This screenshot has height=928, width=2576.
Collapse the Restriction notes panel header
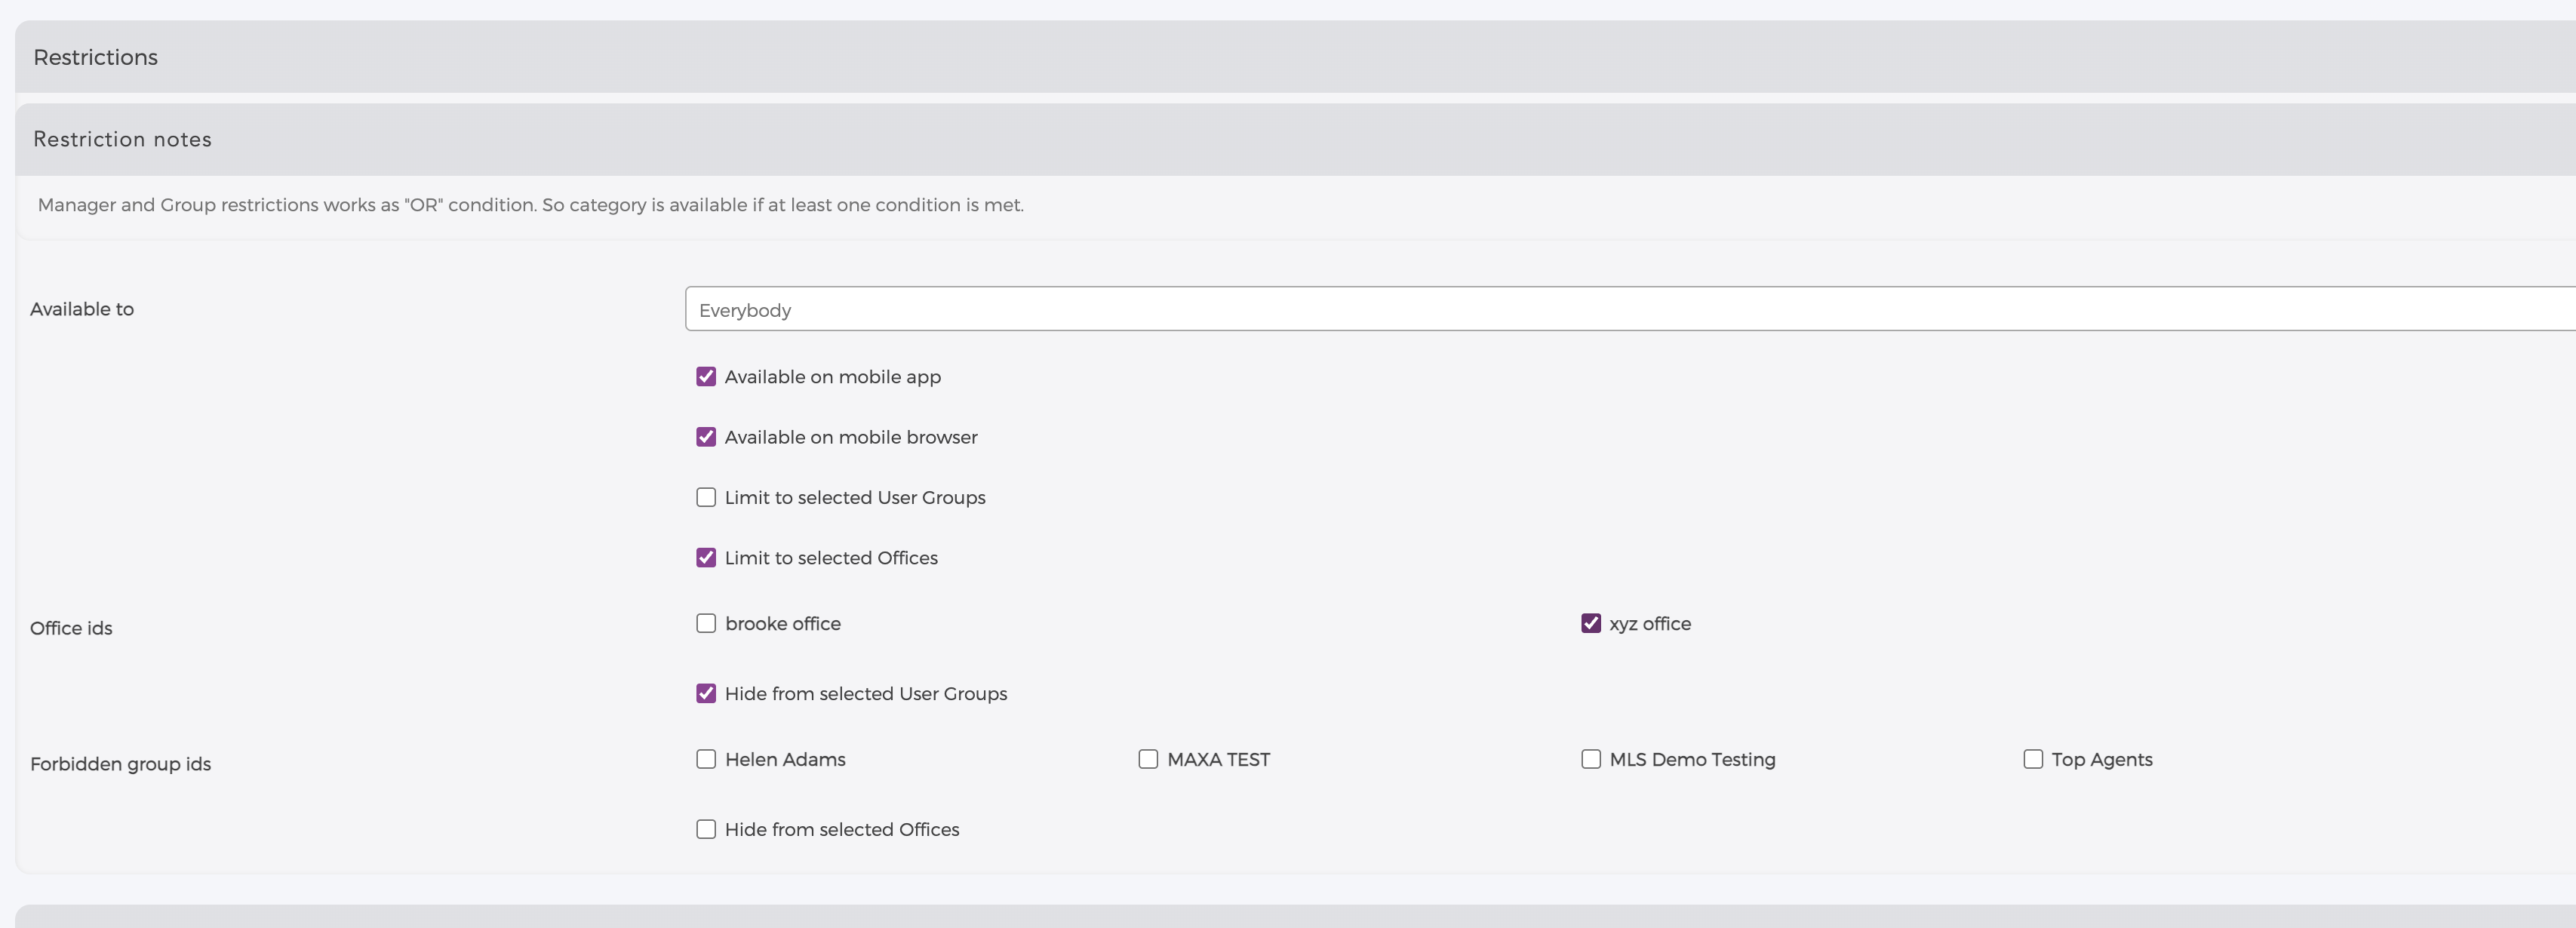tap(1295, 139)
